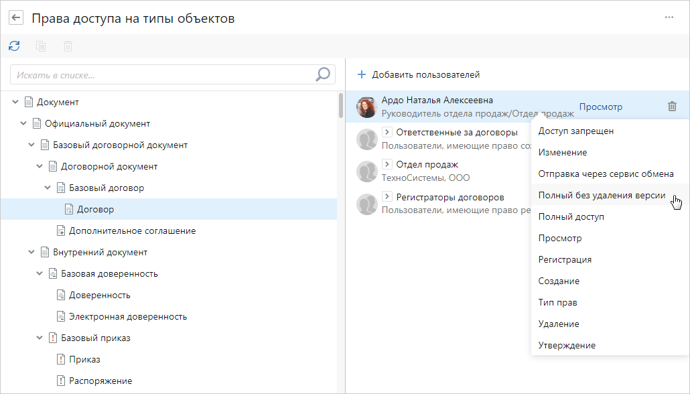
Task: Click Ardo Natalya Alekseevna's avatar photo
Action: click(x=366, y=107)
